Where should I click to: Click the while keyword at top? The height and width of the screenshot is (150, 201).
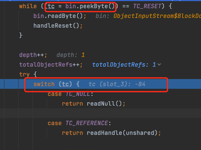coord(28,6)
